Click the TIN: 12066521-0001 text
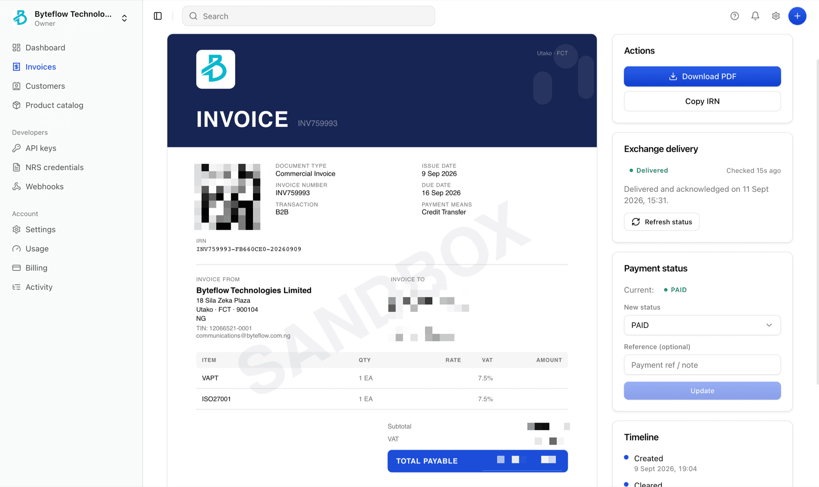The width and height of the screenshot is (819, 487). pos(224,328)
